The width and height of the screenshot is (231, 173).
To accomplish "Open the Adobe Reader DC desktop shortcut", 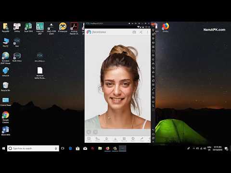I will pos(74,28).
